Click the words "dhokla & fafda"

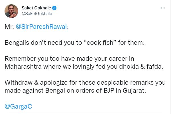pos(141,66)
